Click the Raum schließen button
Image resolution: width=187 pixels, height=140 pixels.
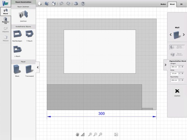coord(177,54)
